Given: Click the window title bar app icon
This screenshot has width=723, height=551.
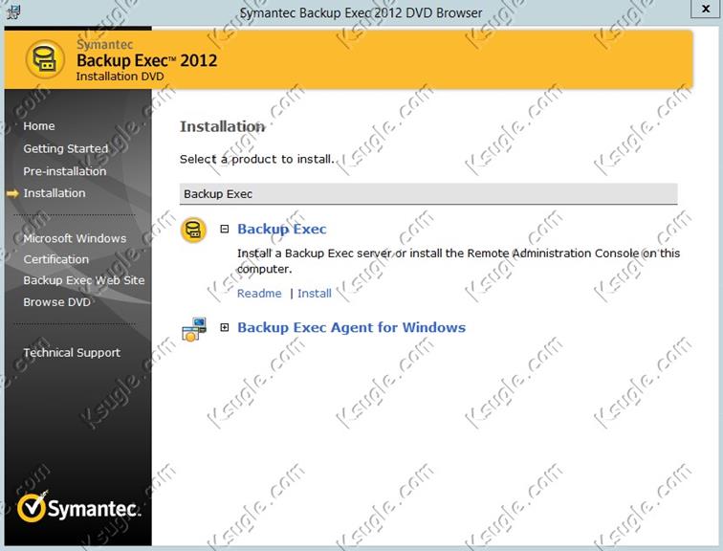Looking at the screenshot, I should [13, 11].
